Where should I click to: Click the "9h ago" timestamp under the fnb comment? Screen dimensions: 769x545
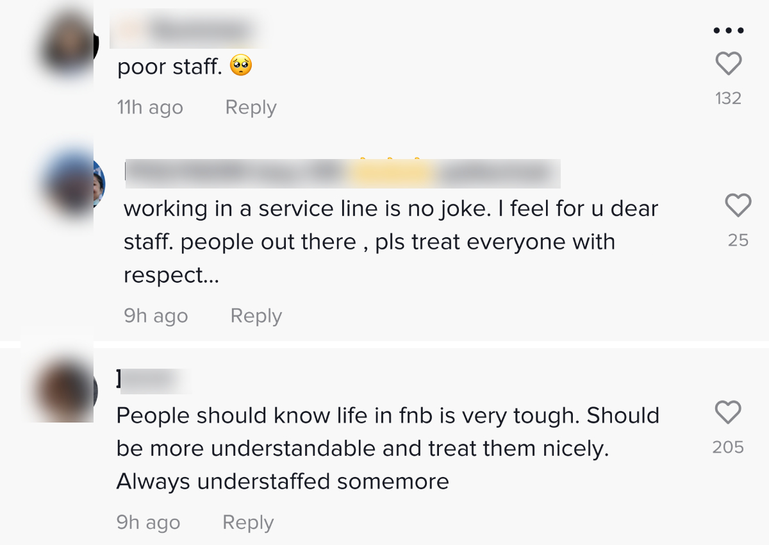[148, 523]
